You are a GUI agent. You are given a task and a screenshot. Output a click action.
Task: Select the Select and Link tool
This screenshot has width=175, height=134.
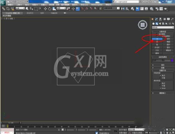click(x=3, y=9)
